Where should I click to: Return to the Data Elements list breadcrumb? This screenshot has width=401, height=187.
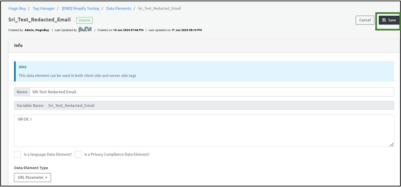(119, 8)
